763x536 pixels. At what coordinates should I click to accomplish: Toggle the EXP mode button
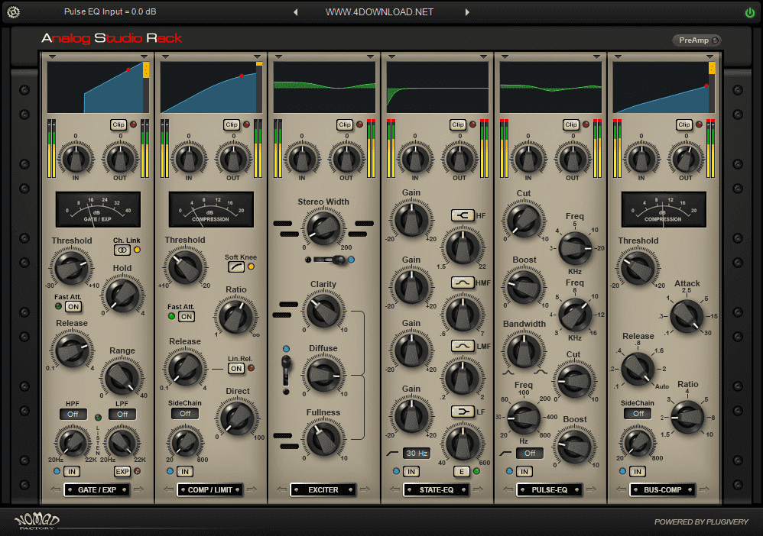click(122, 471)
